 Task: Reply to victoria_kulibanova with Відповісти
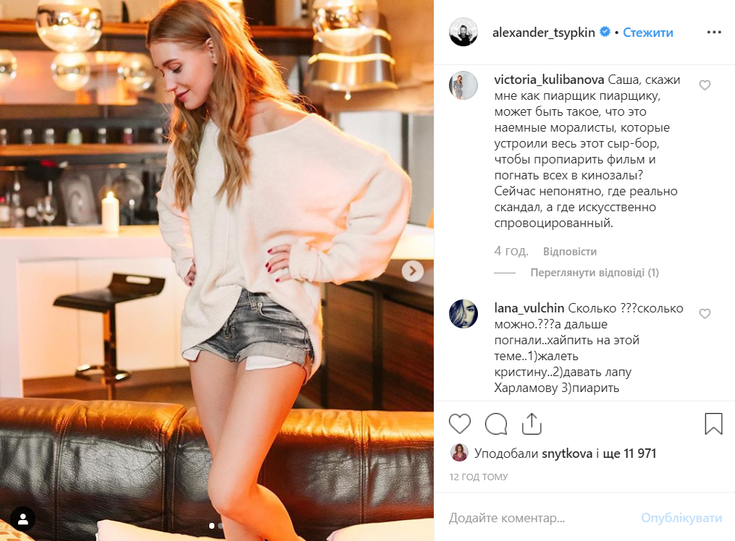click(569, 252)
